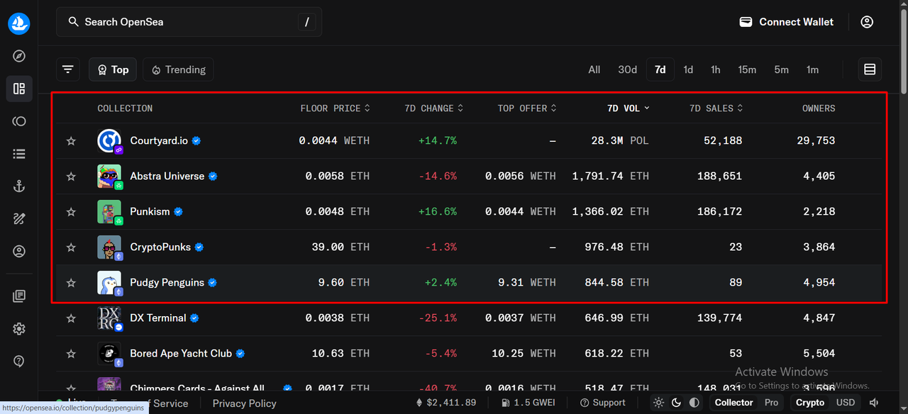This screenshot has height=414, width=908.
Task: Toggle the sound speaker icon
Action: 874,403
